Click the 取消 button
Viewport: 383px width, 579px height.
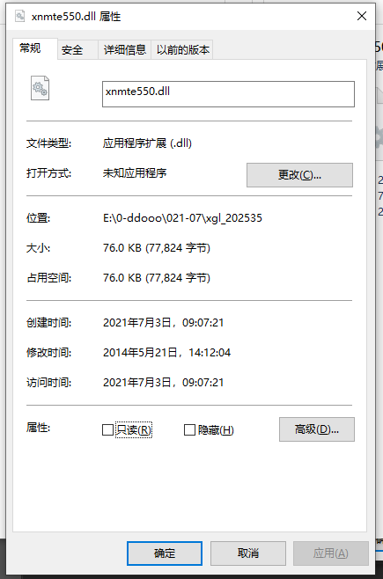click(247, 553)
